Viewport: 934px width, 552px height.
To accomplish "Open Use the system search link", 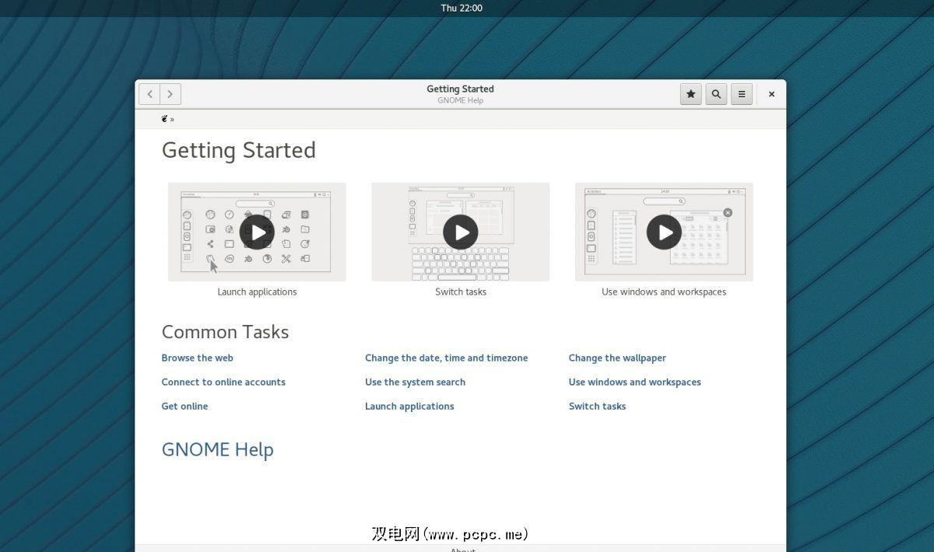I will tap(415, 382).
